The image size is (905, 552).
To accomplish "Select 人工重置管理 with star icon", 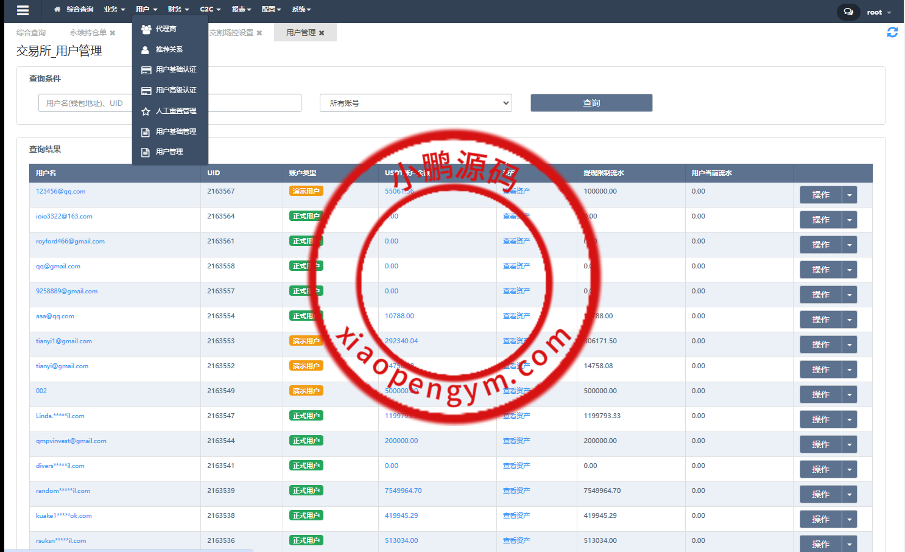I will click(175, 111).
